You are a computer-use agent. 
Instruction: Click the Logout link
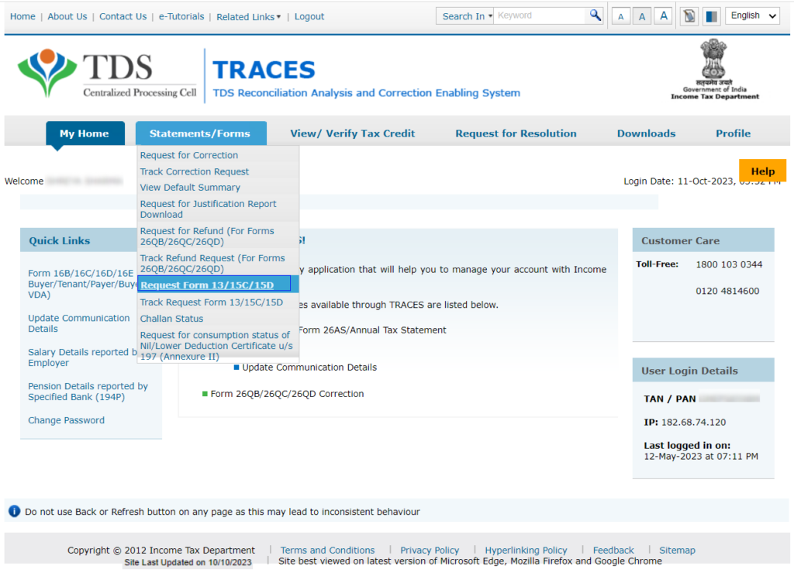[309, 16]
